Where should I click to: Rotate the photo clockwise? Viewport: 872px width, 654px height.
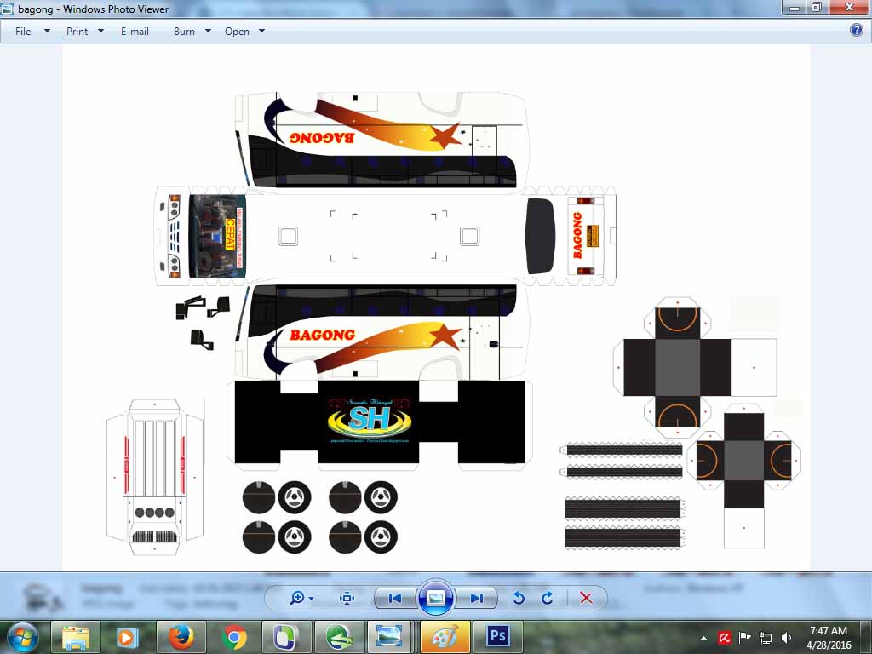[547, 598]
